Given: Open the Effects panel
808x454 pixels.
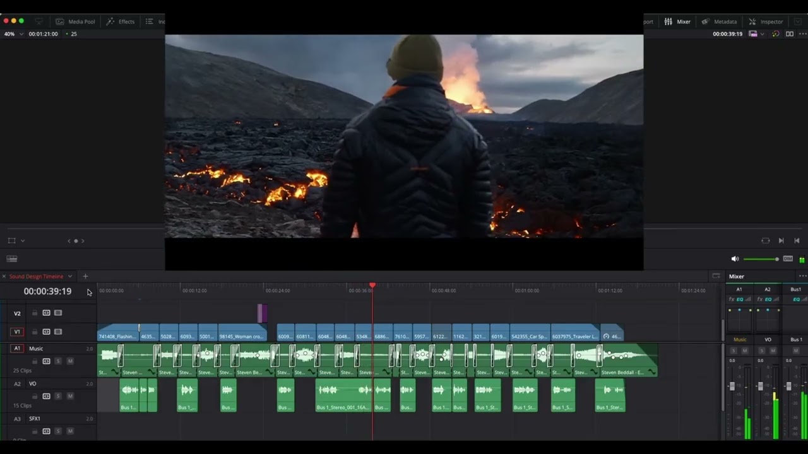Looking at the screenshot, I should tap(120, 21).
